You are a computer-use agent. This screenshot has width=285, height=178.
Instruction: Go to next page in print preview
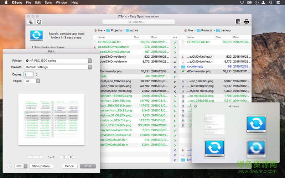point(64,157)
